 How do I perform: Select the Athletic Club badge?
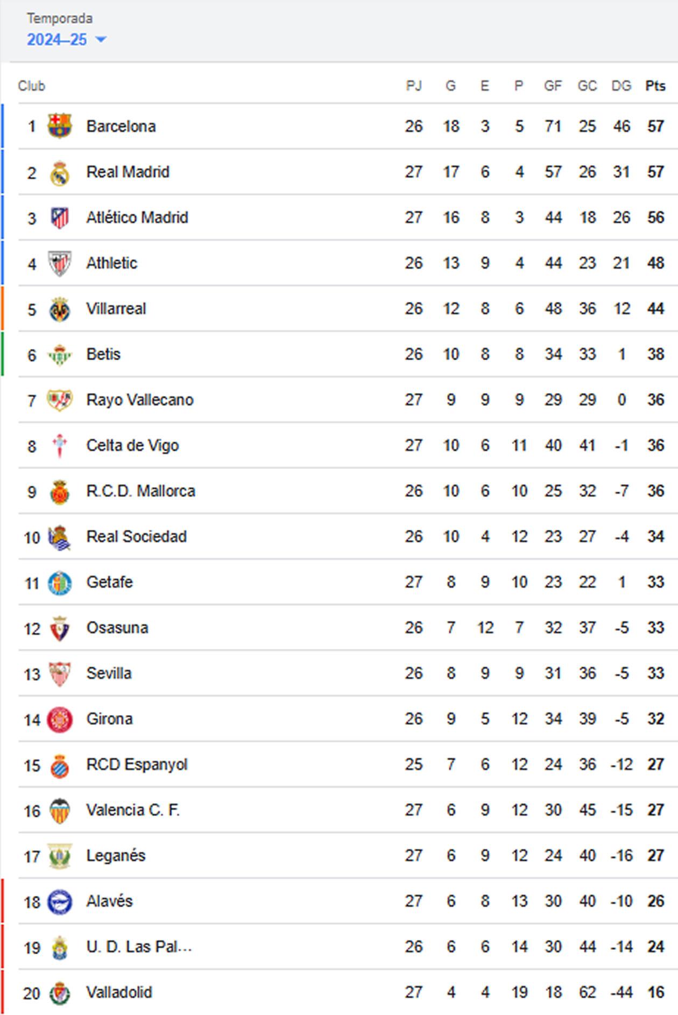[61, 263]
